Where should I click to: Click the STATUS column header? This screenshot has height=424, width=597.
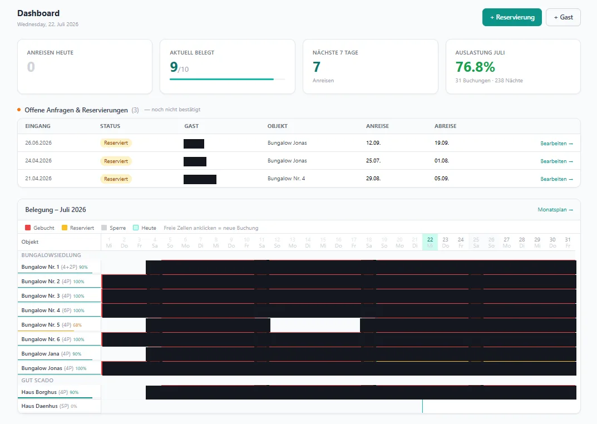[x=110, y=126]
